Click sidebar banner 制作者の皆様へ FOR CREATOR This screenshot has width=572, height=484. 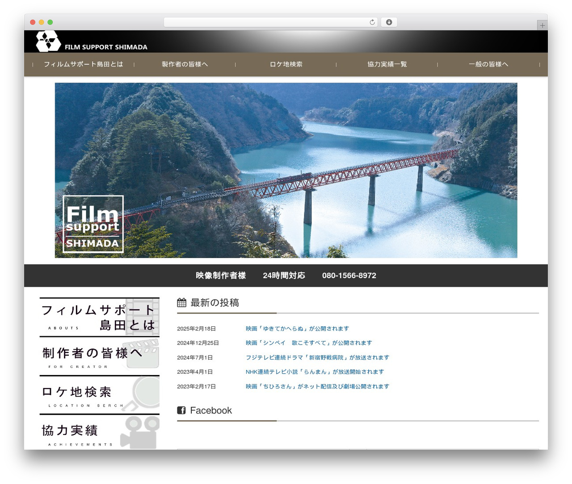(x=100, y=355)
